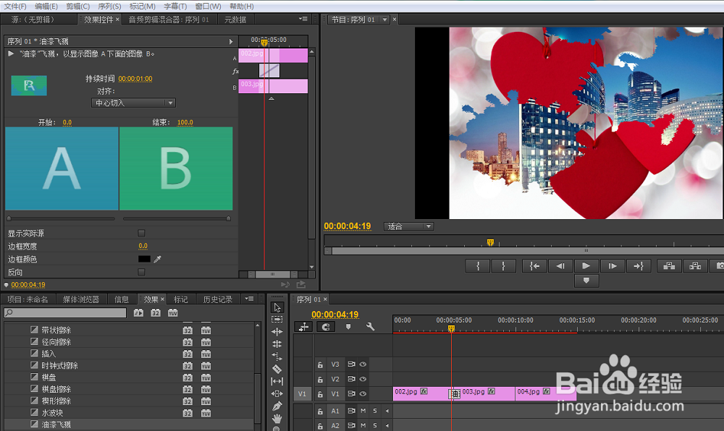Select the Ripple Edit tool
The height and width of the screenshot is (431, 724).
[277, 331]
